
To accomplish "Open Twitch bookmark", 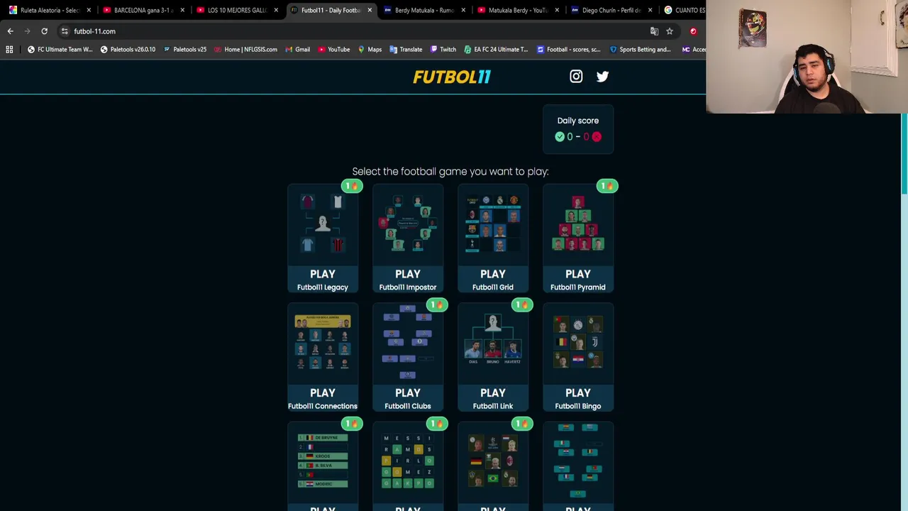I will click(x=443, y=50).
